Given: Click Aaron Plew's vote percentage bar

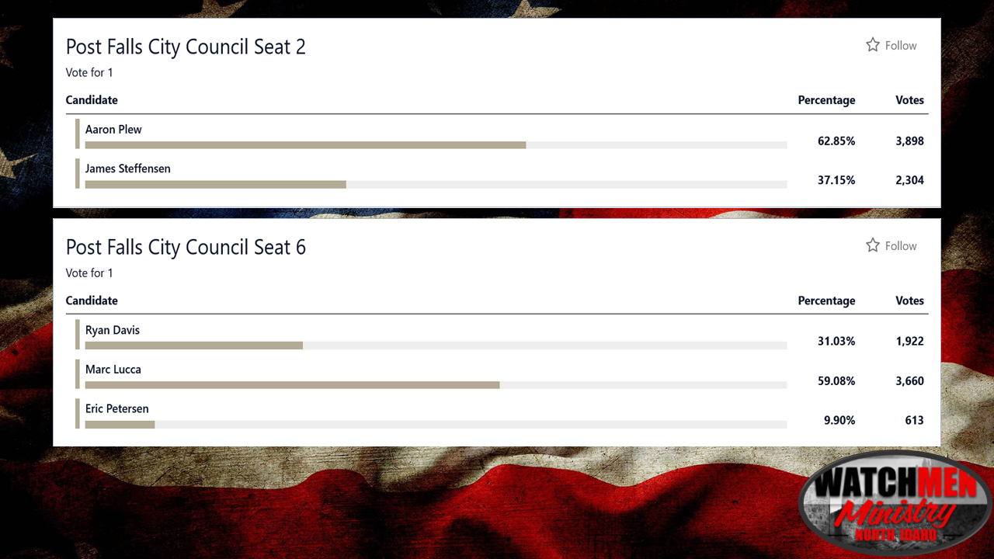Looking at the screenshot, I should [x=305, y=145].
